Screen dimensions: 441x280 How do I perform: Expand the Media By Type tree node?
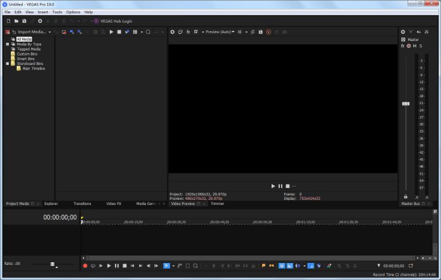[8, 44]
